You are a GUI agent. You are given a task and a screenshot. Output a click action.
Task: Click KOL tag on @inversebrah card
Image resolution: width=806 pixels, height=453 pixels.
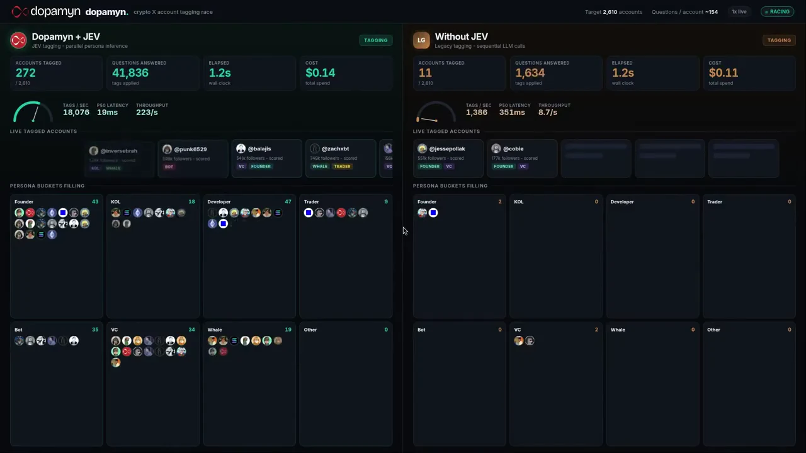[95, 168]
